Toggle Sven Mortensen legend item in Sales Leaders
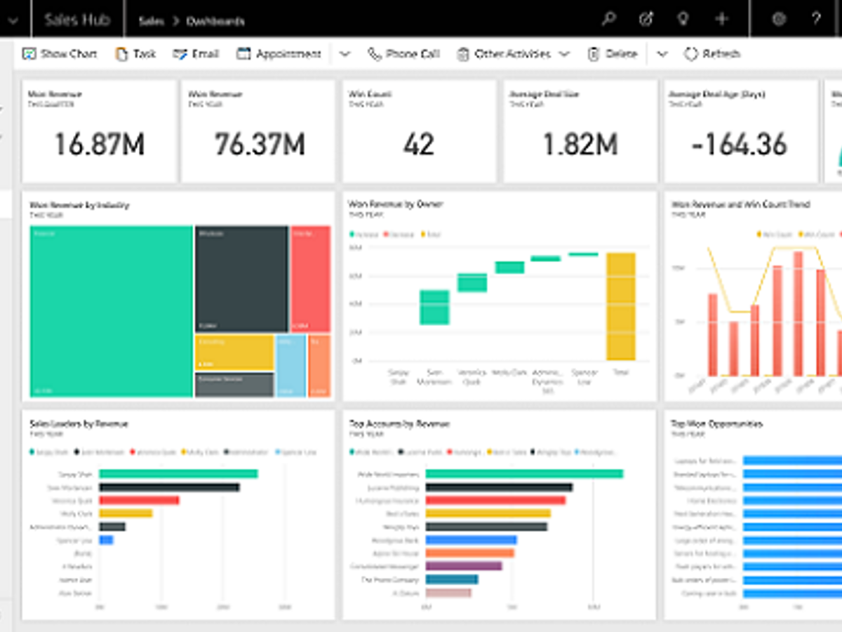 point(98,453)
